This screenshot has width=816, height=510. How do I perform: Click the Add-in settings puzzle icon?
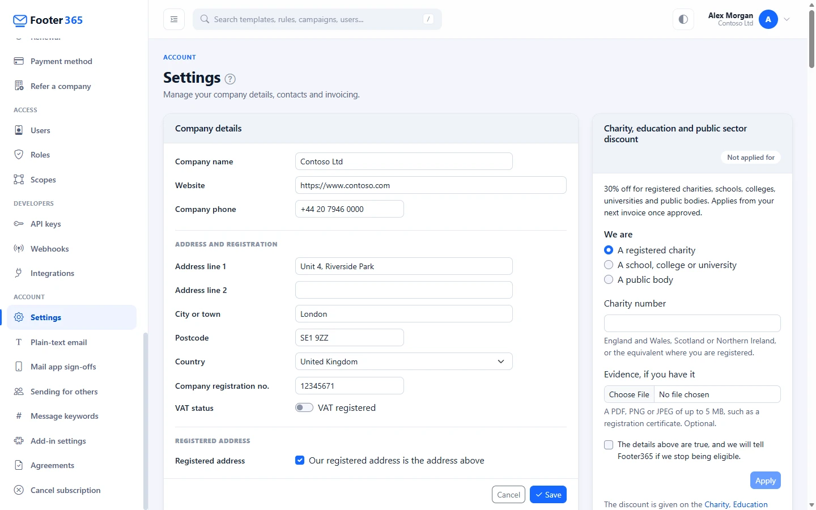coord(19,441)
